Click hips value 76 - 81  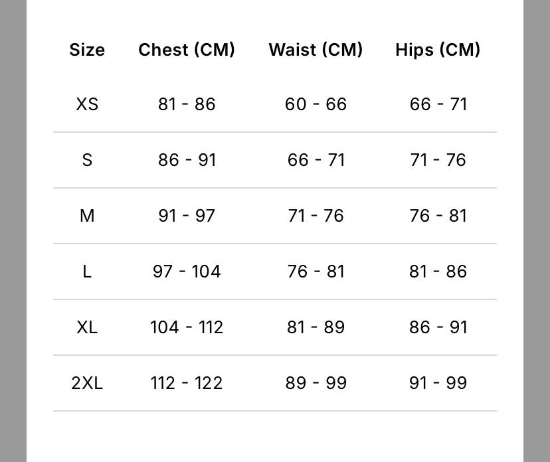point(438,216)
